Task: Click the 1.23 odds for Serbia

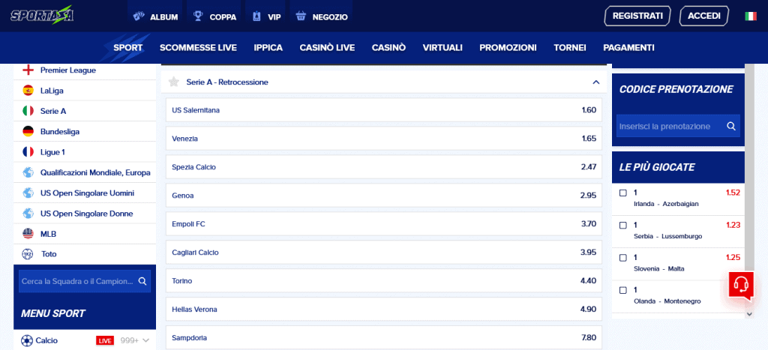Action: (x=733, y=225)
